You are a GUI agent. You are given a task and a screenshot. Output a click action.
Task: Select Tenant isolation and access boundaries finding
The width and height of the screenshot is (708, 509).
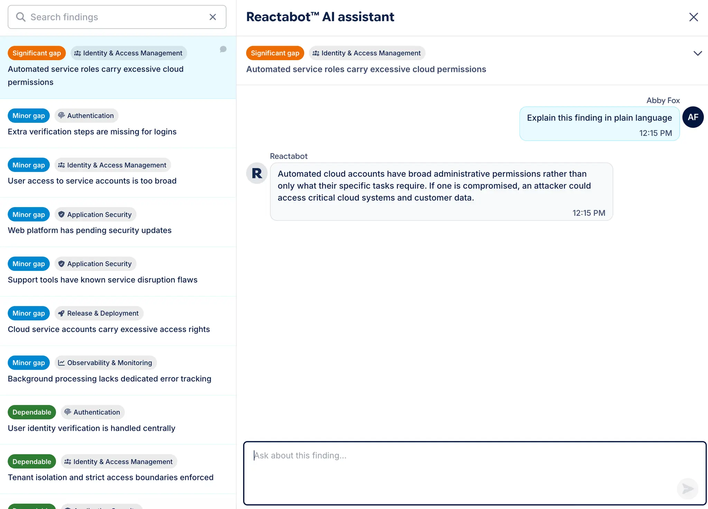[118, 469]
